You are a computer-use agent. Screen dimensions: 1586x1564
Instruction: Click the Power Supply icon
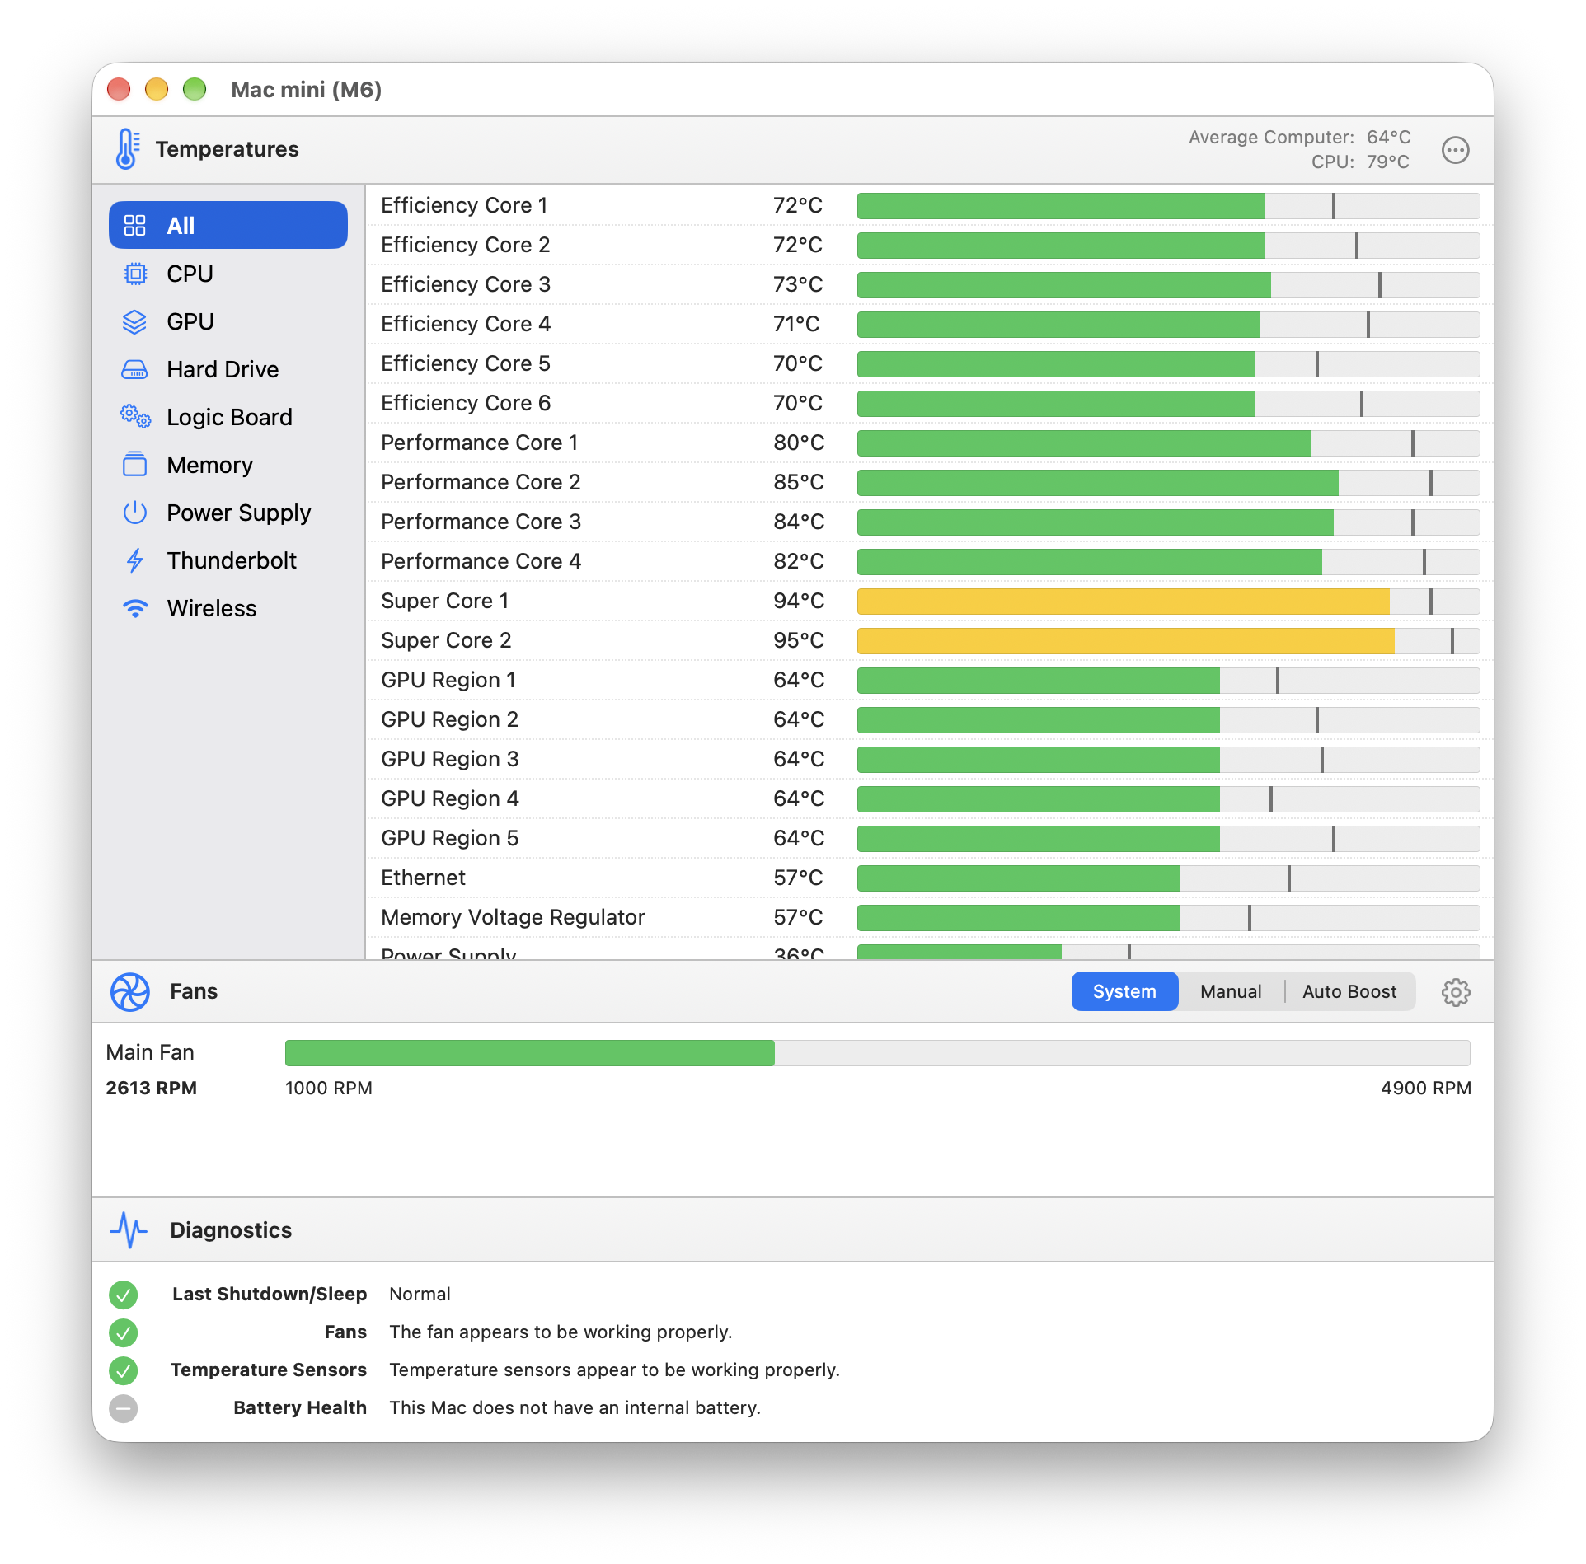134,513
